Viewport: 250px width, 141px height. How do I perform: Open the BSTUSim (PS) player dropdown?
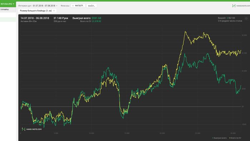(x=7, y=4)
